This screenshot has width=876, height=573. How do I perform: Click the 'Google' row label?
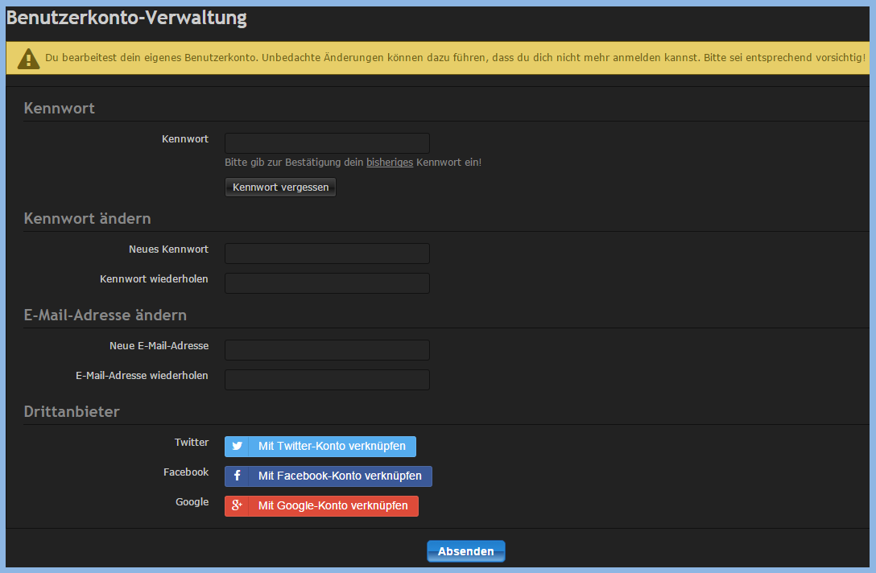[x=192, y=502]
